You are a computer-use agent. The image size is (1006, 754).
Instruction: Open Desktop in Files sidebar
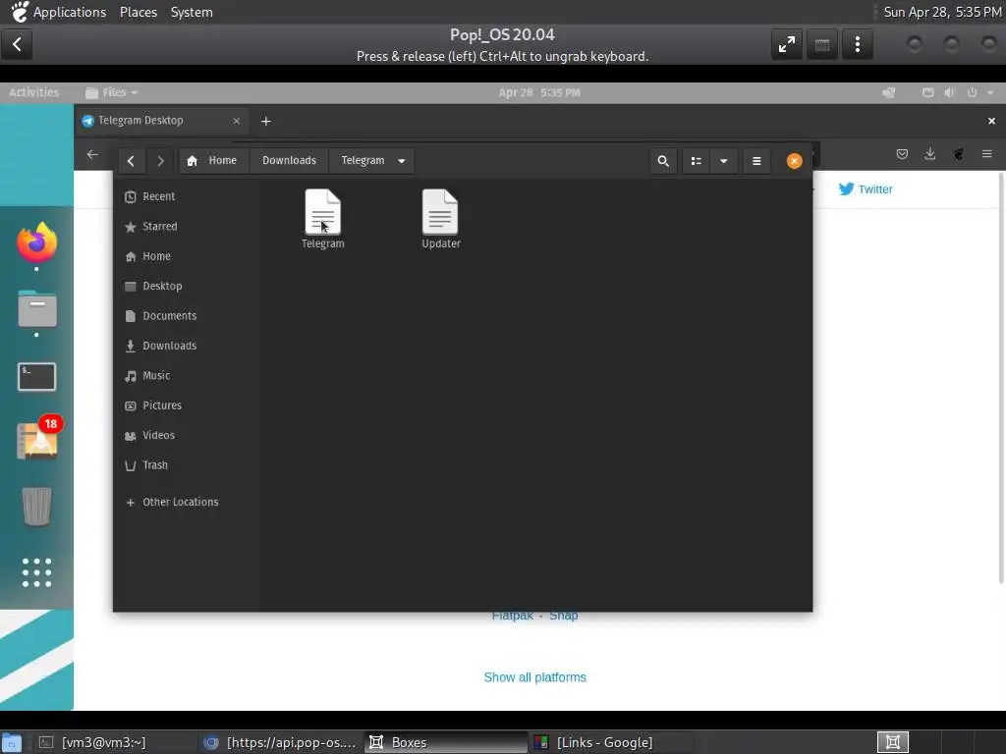(x=186, y=286)
